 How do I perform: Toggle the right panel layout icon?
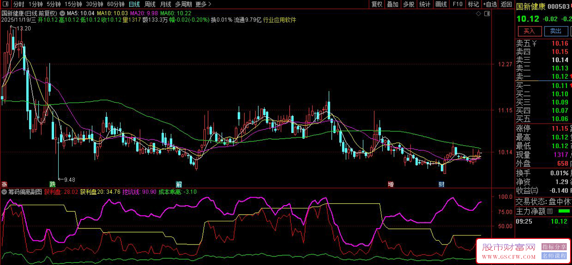[x=488, y=14]
